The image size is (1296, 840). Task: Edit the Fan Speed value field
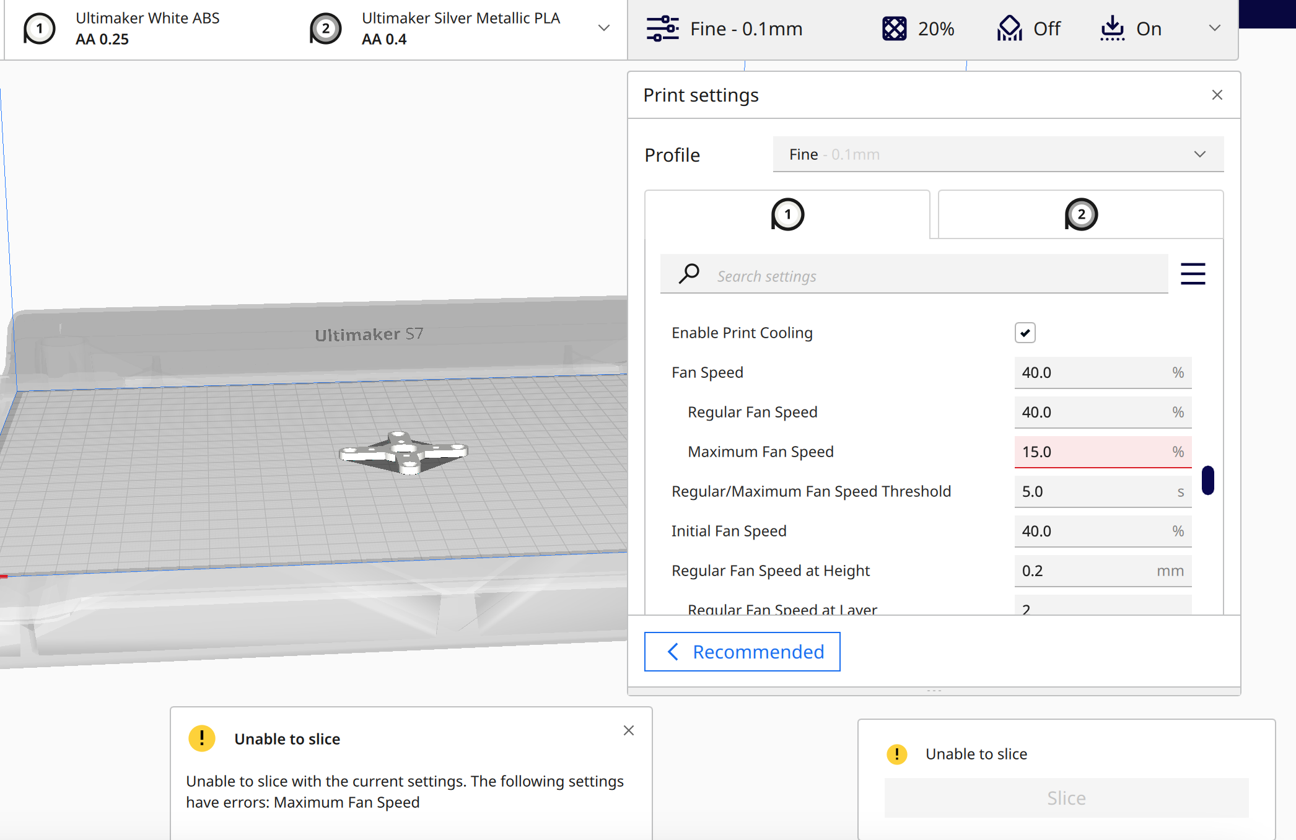click(1103, 373)
